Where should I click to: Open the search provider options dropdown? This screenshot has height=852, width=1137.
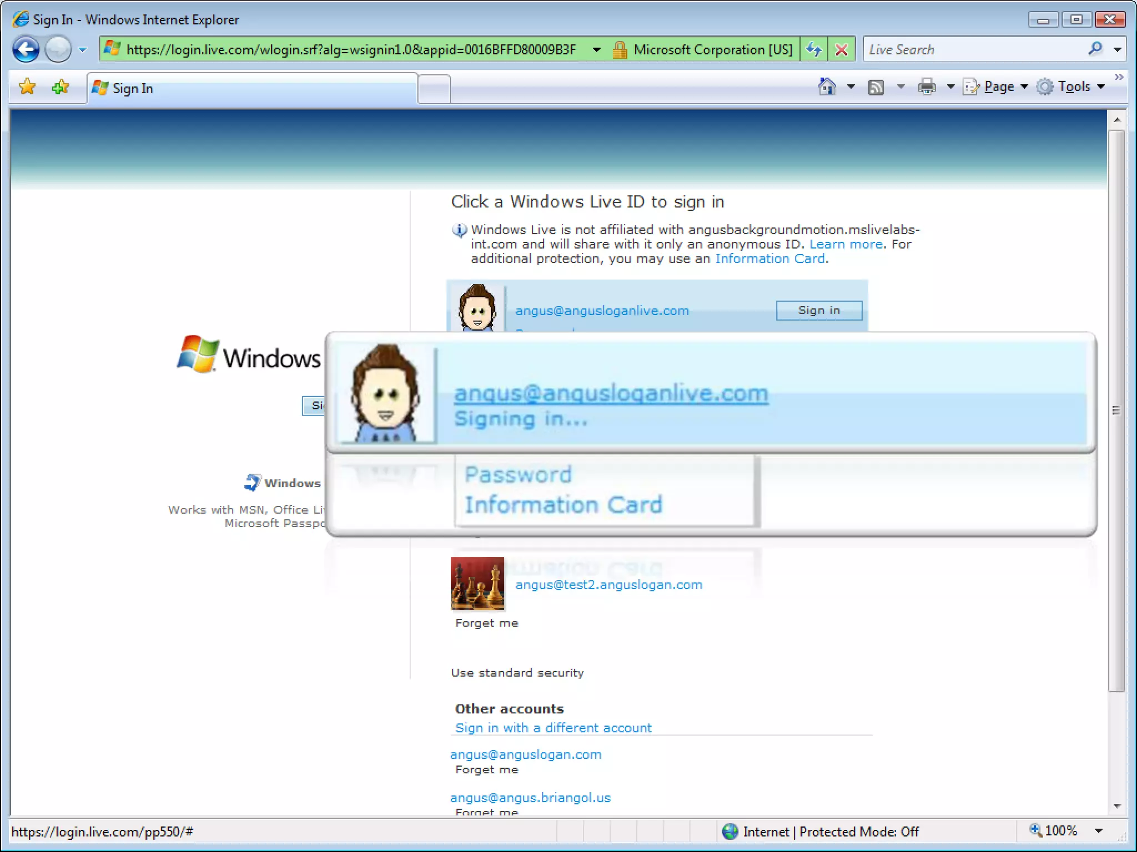(x=1118, y=49)
